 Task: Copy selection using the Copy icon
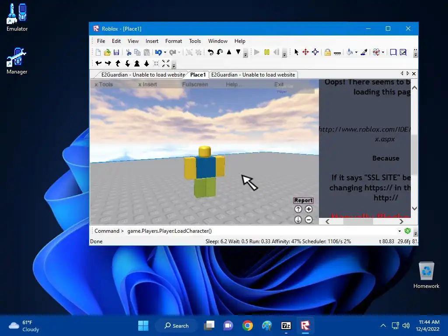(137, 52)
